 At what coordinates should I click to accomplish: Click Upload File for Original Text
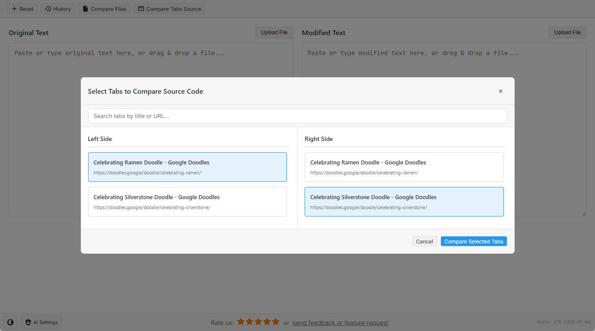274,33
